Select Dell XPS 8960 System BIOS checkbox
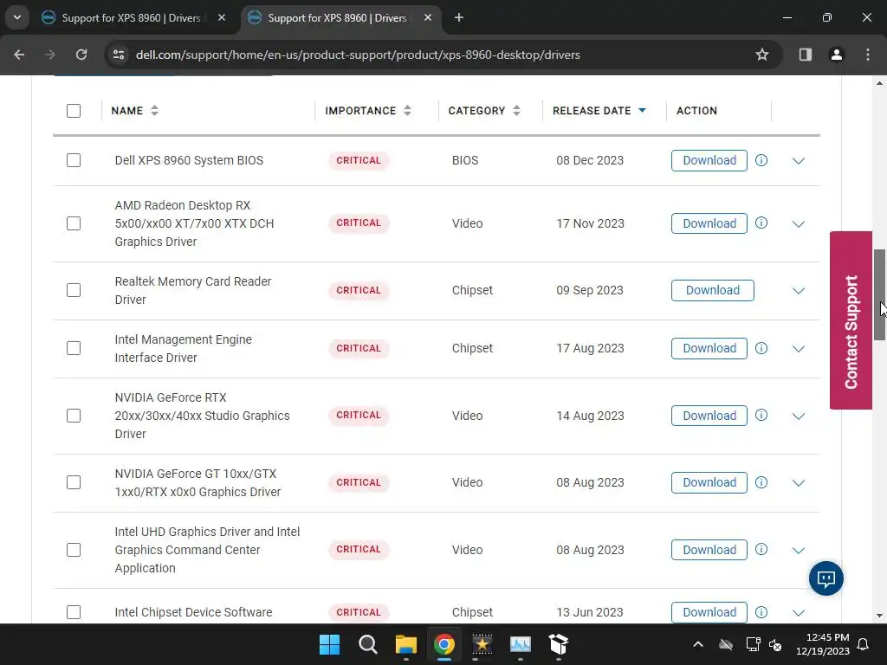 pos(74,160)
